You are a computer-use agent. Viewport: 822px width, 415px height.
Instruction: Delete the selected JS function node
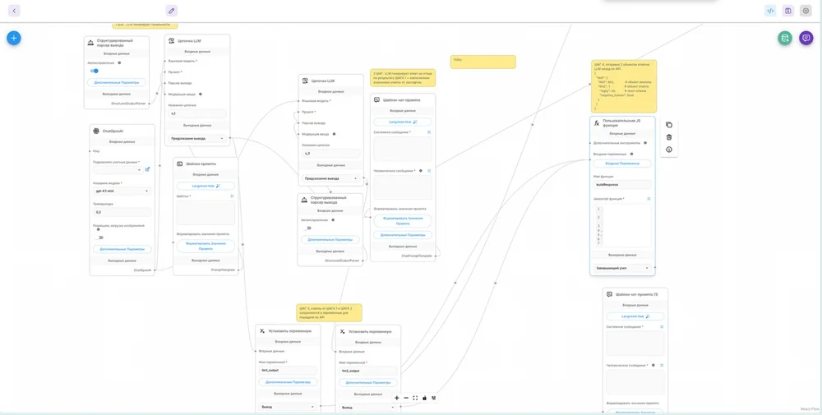pyautogui.click(x=669, y=137)
